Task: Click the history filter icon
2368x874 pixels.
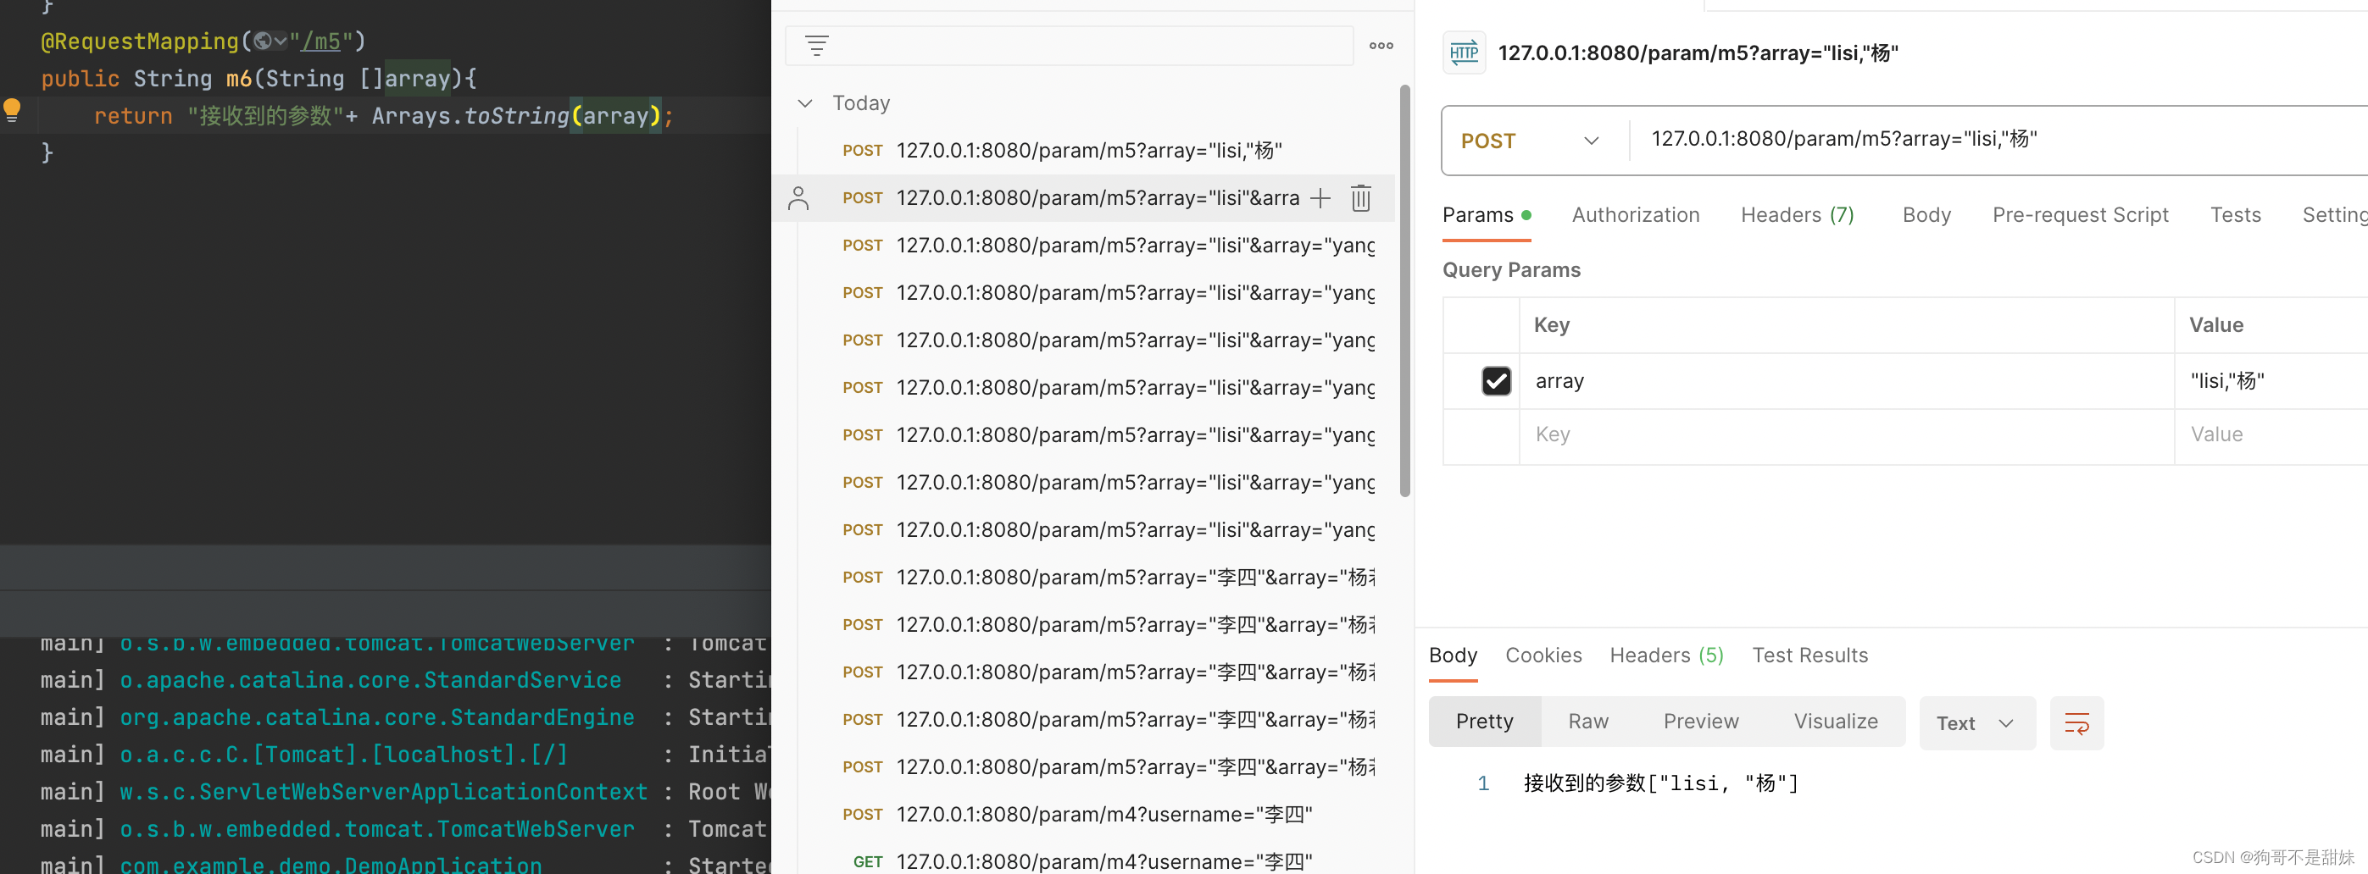Action: click(x=816, y=45)
